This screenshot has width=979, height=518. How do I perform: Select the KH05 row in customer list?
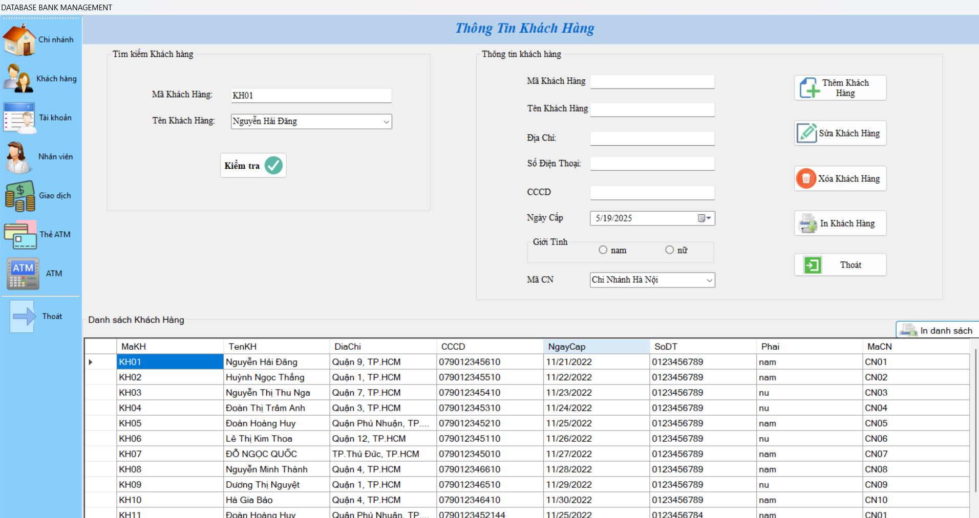(x=169, y=423)
